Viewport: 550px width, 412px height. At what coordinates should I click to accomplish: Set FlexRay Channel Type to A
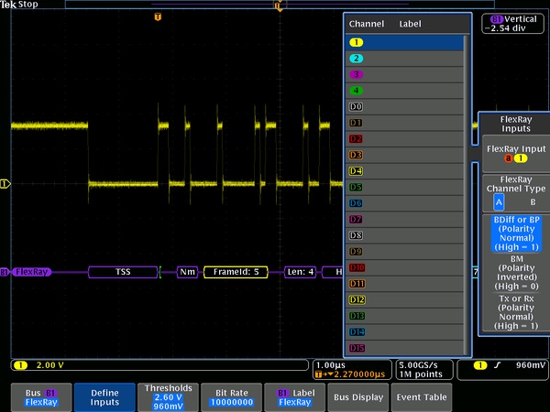tap(499, 202)
